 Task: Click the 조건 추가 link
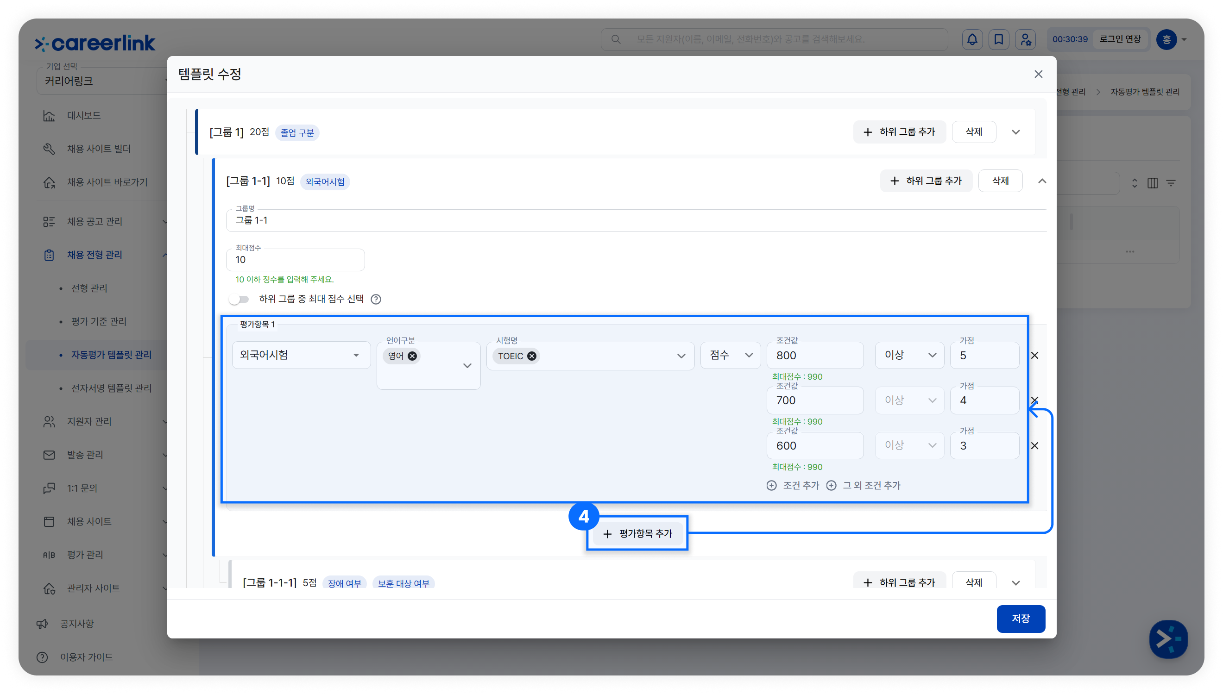point(801,485)
